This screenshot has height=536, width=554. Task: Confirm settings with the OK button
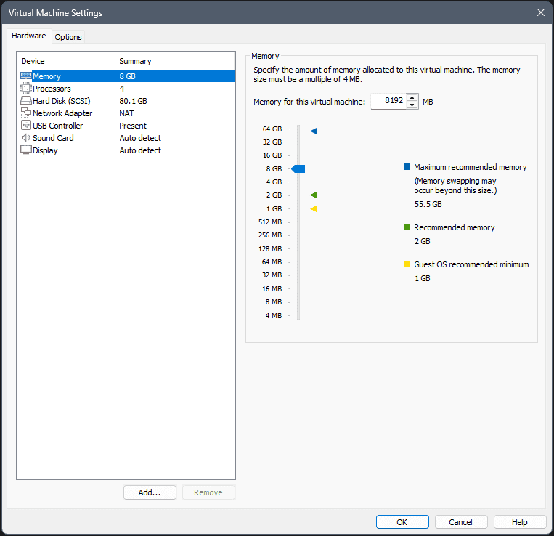point(402,522)
